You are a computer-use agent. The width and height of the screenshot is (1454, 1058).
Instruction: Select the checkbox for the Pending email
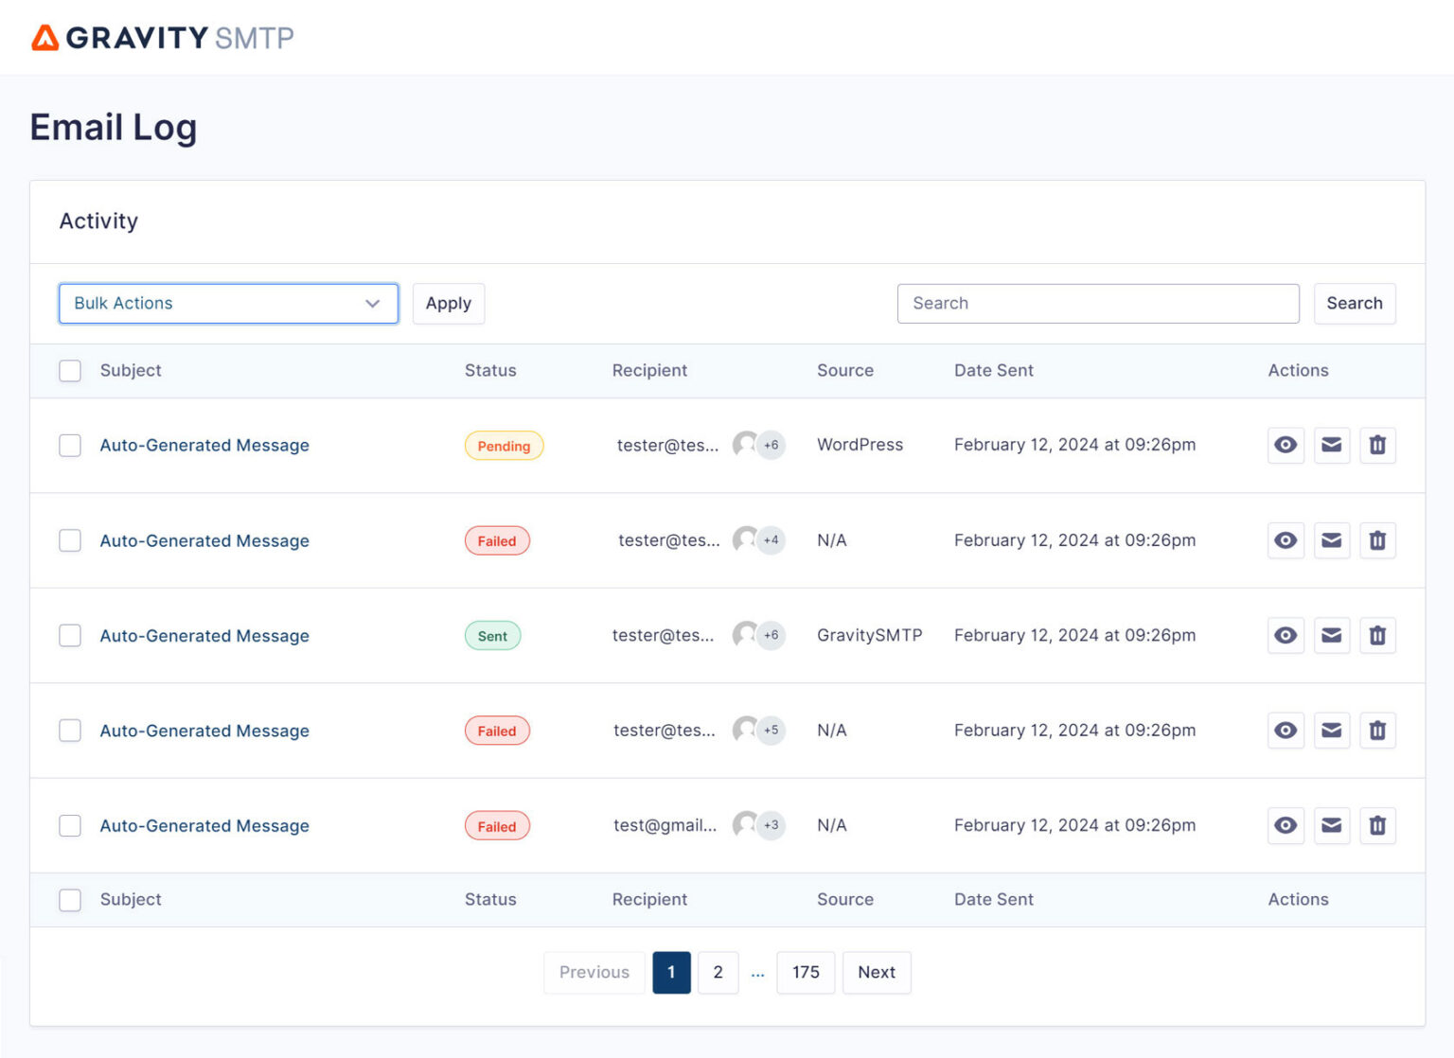click(70, 445)
